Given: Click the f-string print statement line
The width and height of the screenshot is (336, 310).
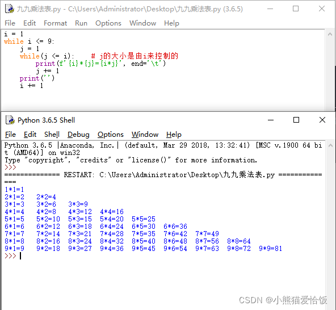Looking at the screenshot, I should (100, 64).
